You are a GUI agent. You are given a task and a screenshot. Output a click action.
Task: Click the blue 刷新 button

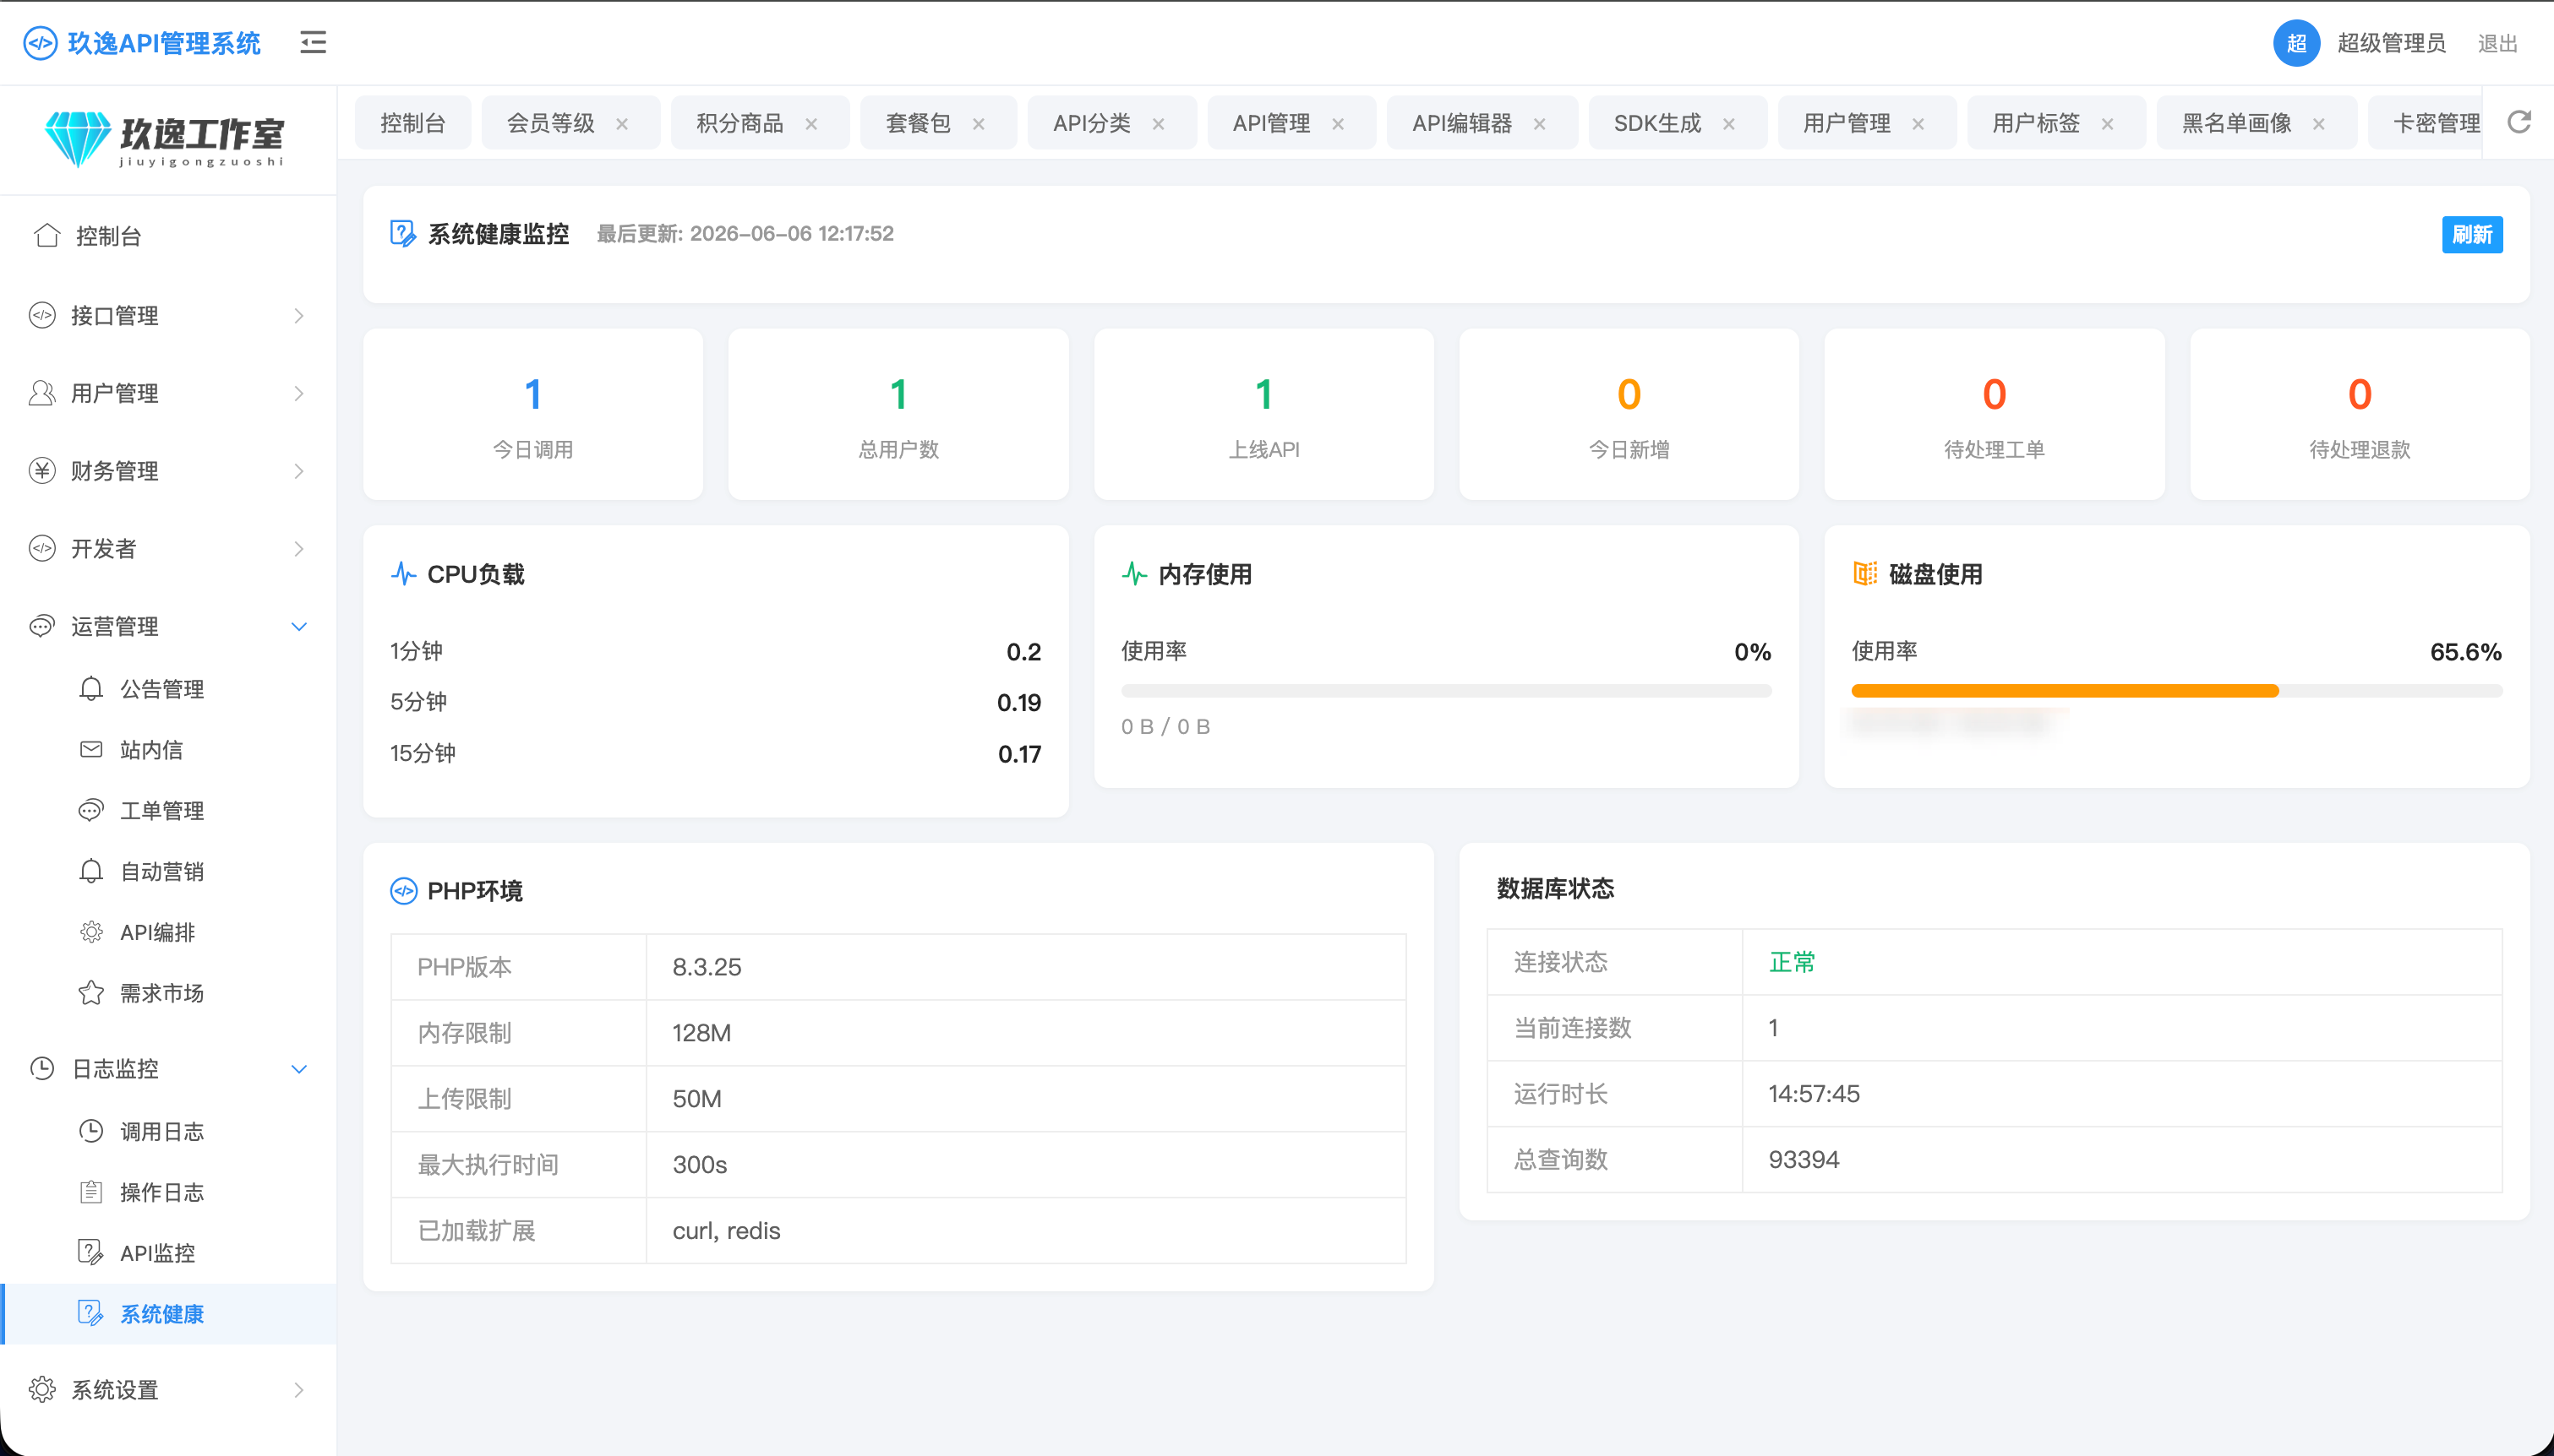[x=2471, y=234]
